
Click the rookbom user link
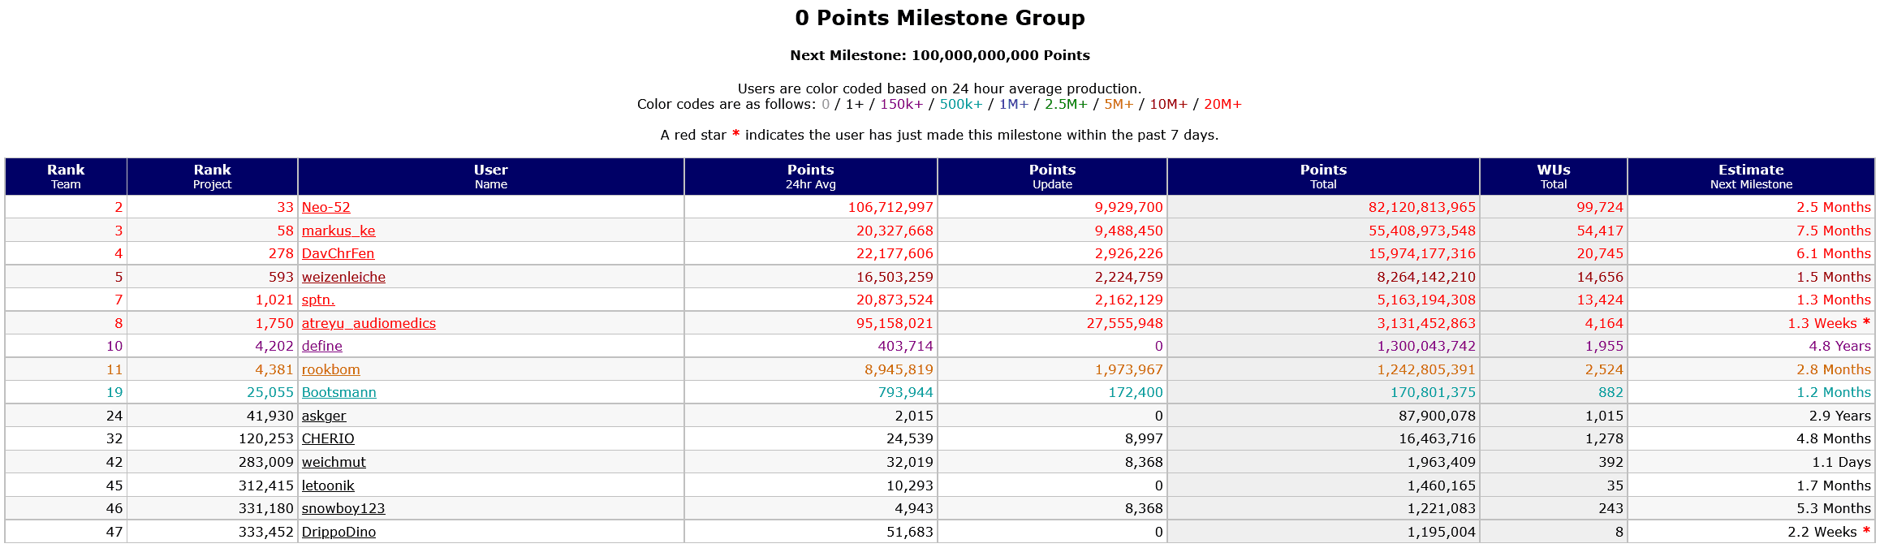point(330,369)
